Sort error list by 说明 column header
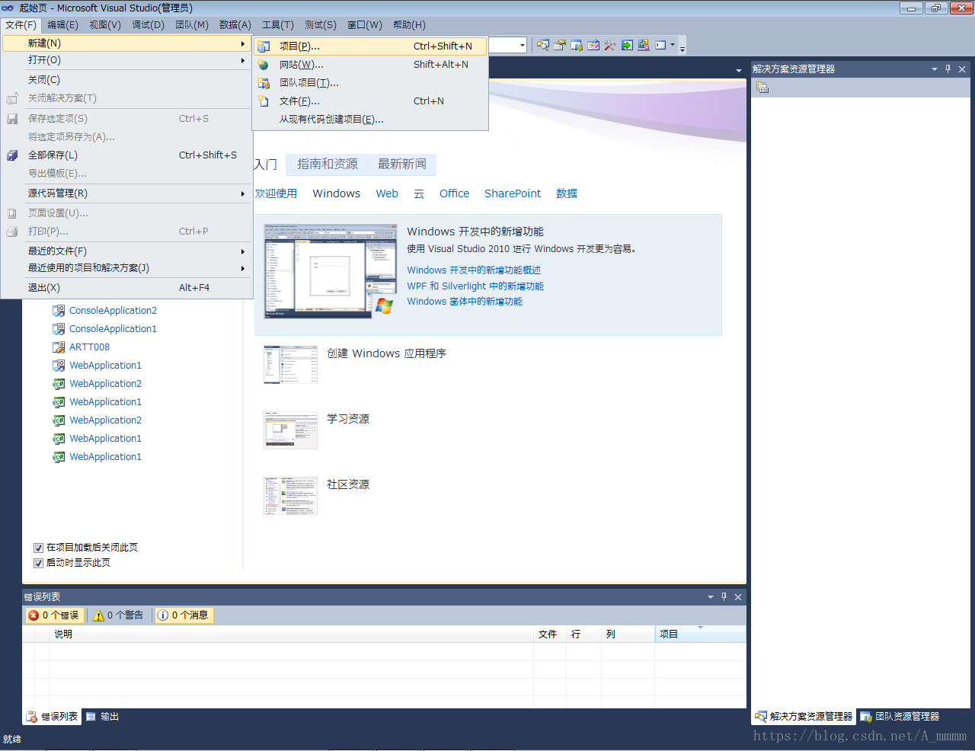 [291, 634]
